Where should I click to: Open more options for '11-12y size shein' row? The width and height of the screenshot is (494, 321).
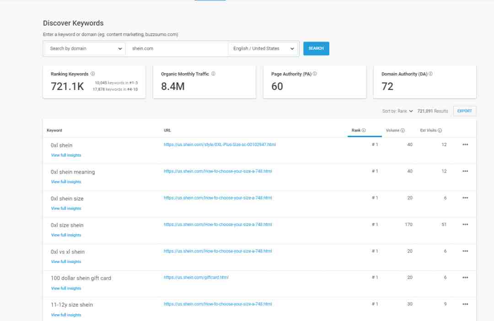pos(465,305)
